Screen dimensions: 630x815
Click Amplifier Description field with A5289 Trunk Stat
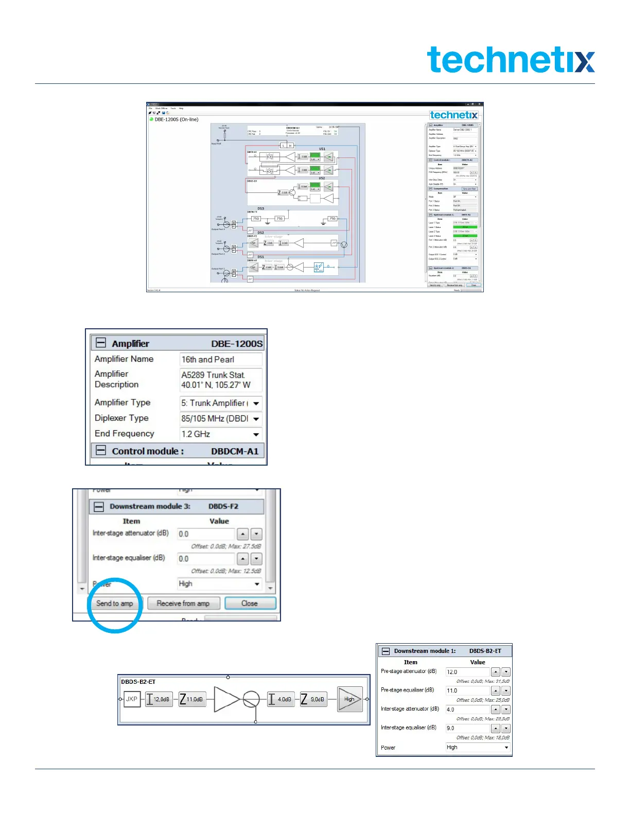[x=221, y=380]
